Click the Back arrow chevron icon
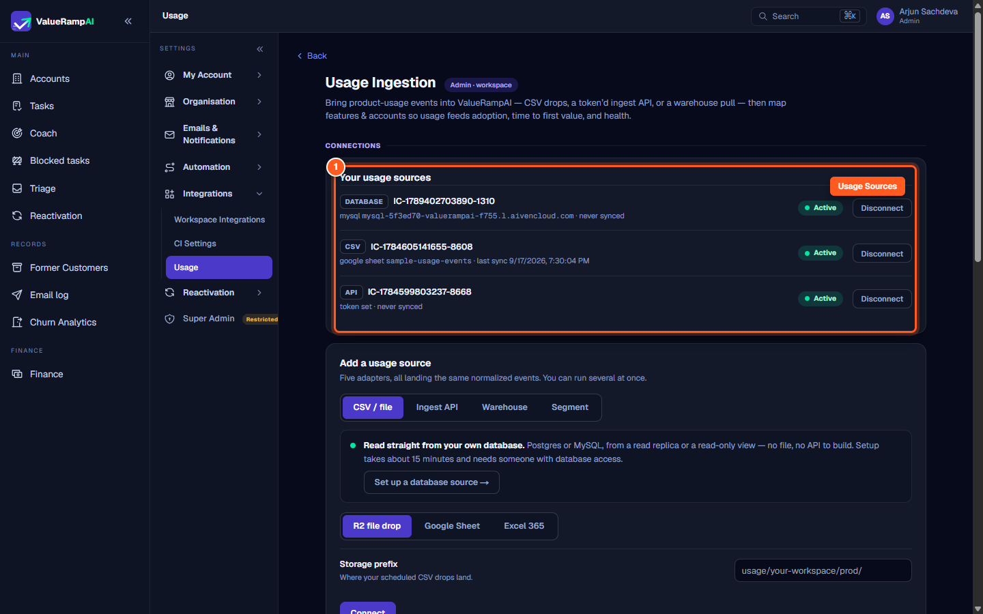The image size is (983, 614). [x=300, y=56]
